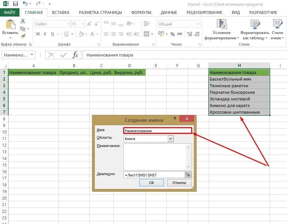Click the Center horizontally icon
Image resolution: width=287 pixels, height=224 pixels.
(x=114, y=34)
